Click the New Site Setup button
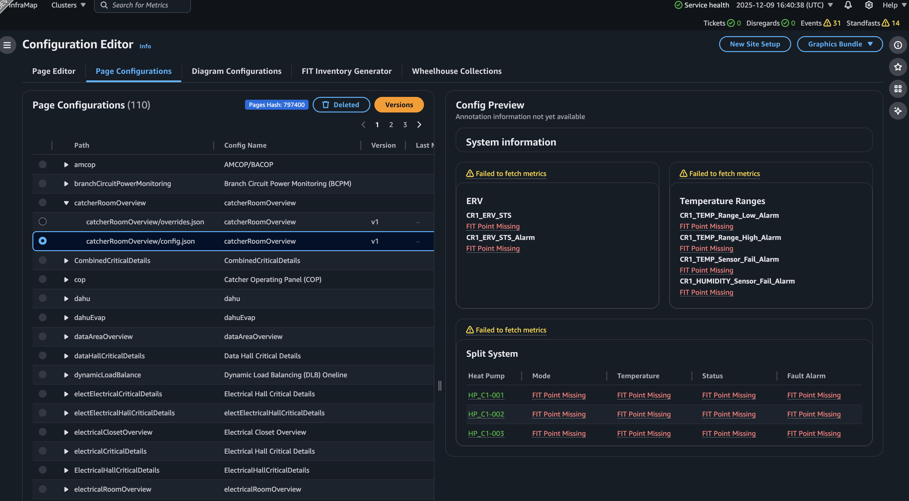The image size is (909, 501). pos(755,44)
